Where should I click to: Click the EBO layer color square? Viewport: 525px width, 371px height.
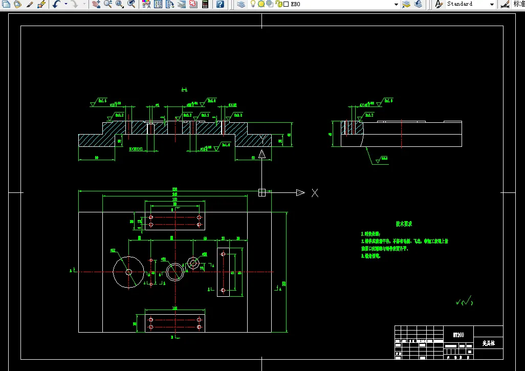(286, 5)
